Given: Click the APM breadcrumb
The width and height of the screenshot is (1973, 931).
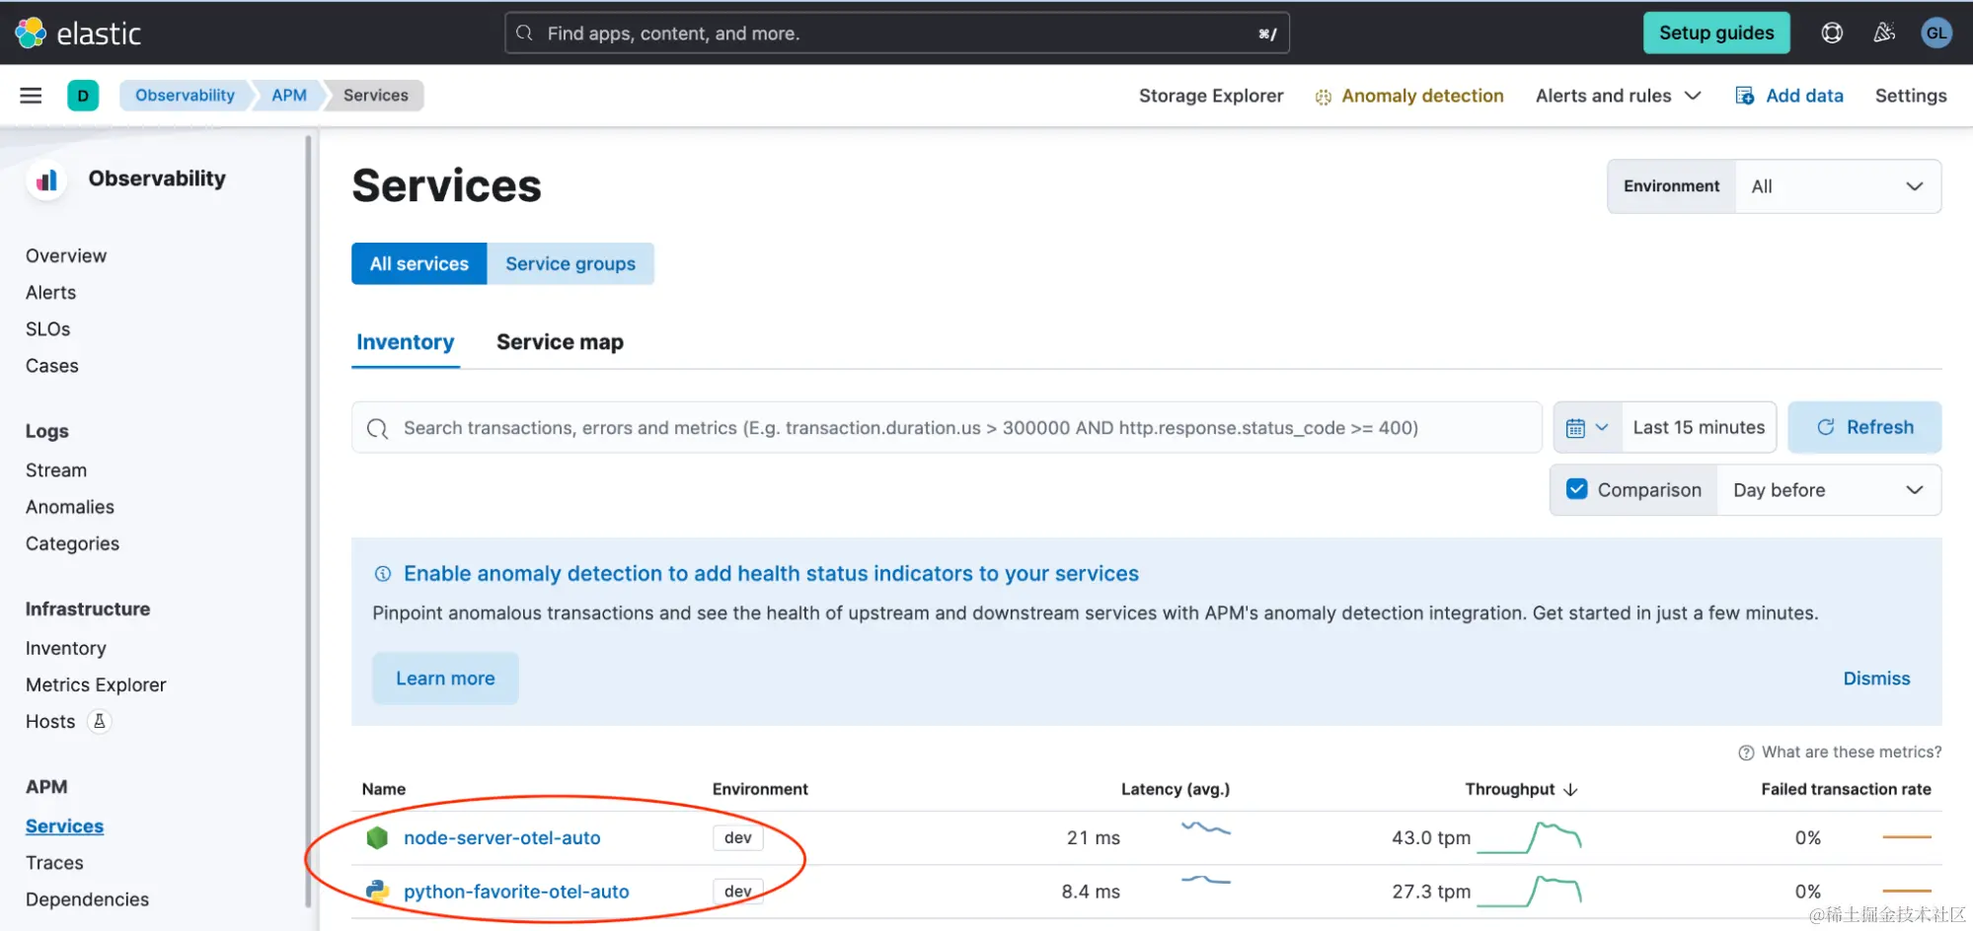Looking at the screenshot, I should [x=289, y=96].
